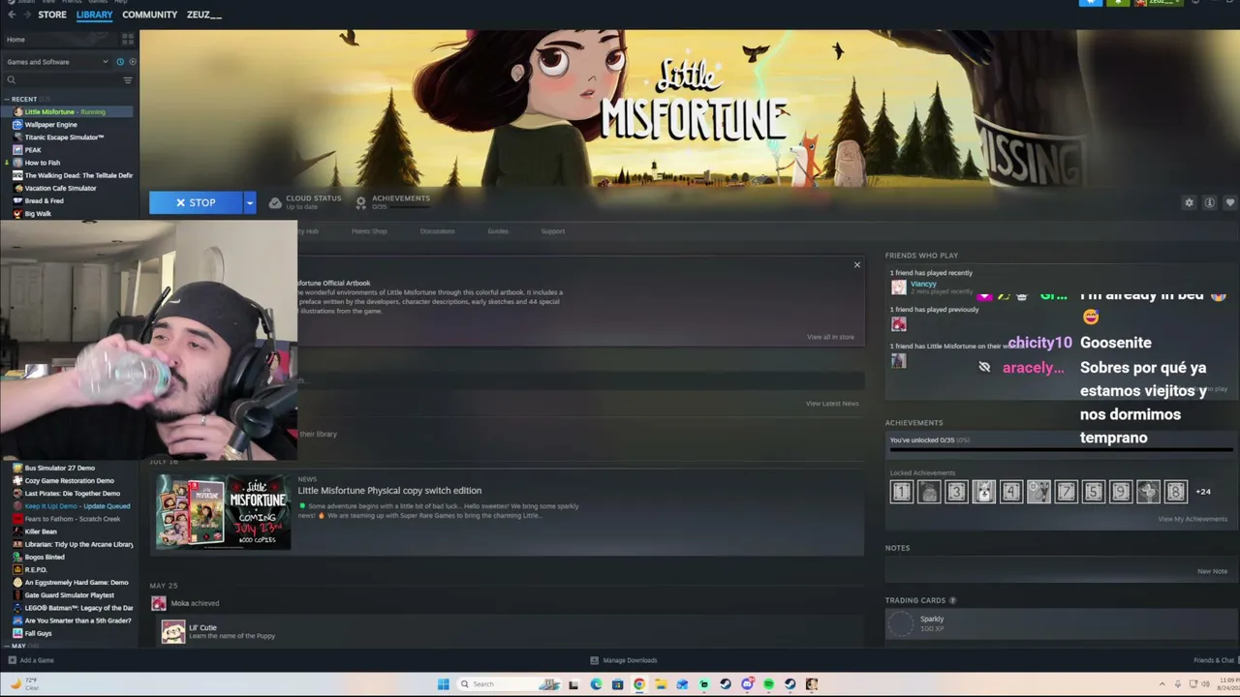Screen dimensions: 1240x697
Task: Open Manage Downloads at bottom bar
Action: pos(624,660)
